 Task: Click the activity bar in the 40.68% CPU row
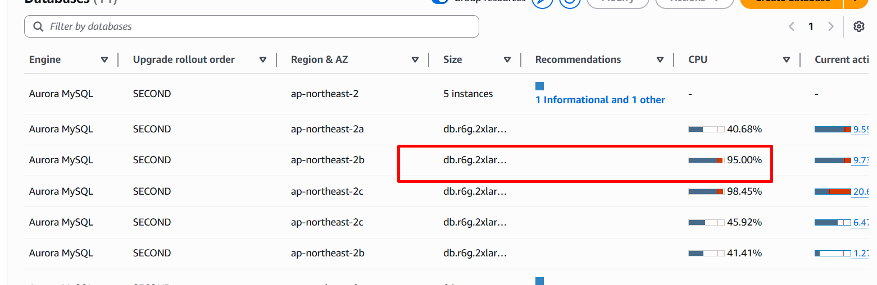click(833, 129)
